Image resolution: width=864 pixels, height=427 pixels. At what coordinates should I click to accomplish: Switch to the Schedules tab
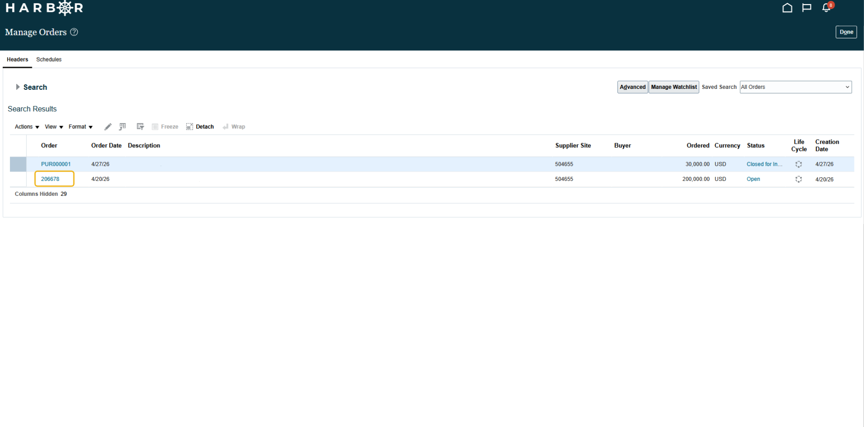(x=49, y=59)
